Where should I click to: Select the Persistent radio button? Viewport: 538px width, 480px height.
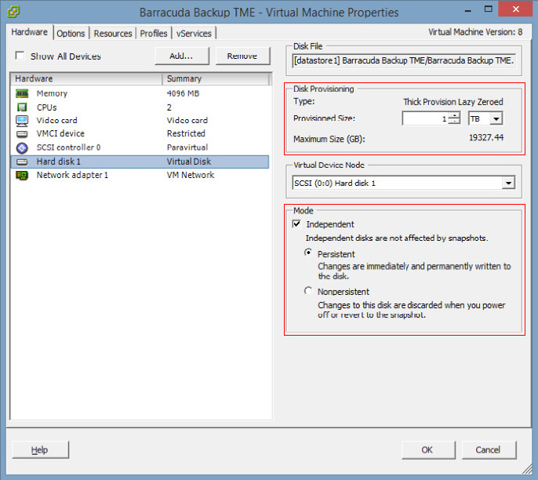(x=308, y=253)
